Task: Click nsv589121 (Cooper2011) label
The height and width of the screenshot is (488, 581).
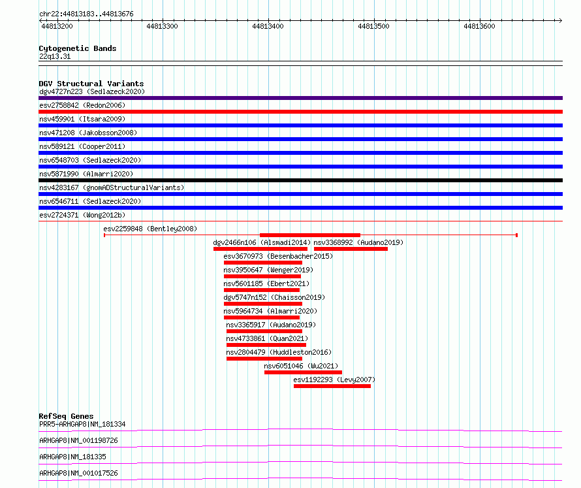Action: pos(82,146)
